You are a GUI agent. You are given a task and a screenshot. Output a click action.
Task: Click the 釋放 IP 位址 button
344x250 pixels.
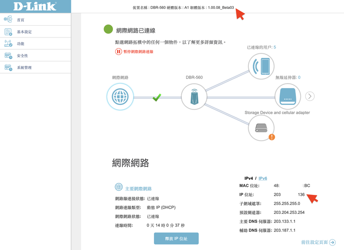click(176, 239)
